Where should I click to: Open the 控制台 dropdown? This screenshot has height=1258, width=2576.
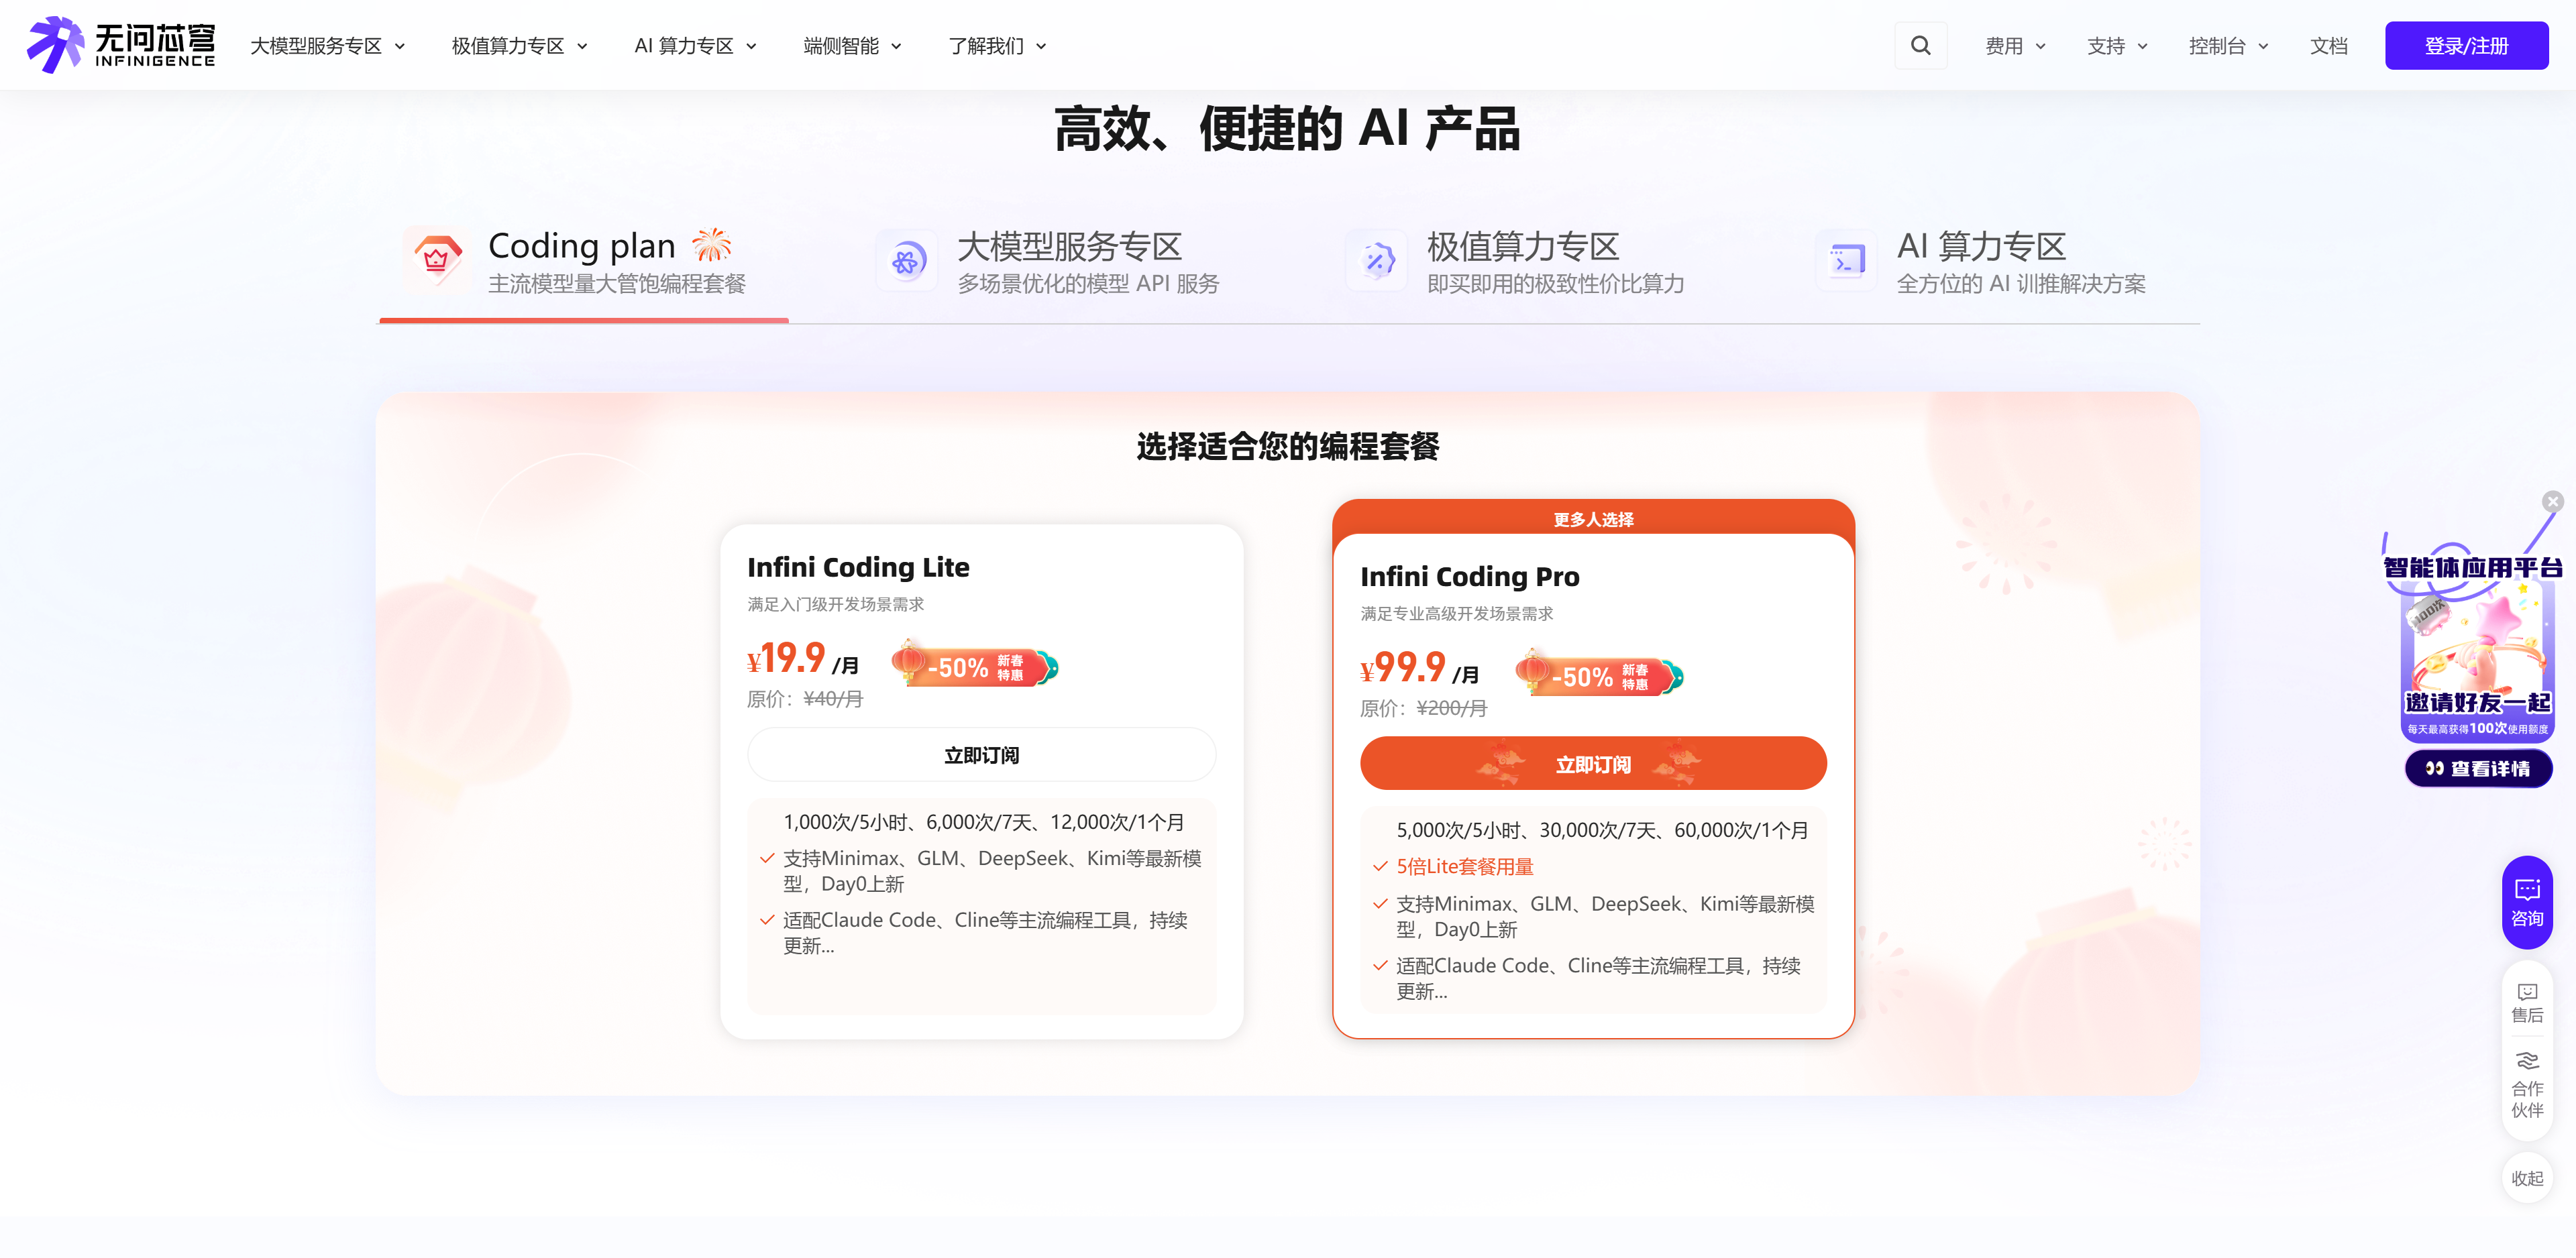pyautogui.click(x=2228, y=46)
